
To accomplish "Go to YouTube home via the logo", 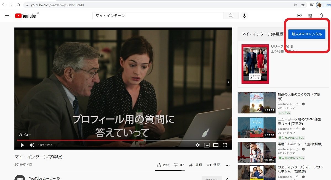I will pos(26,16).
